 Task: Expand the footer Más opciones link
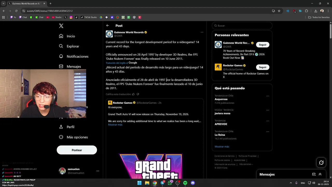tap(246, 164)
